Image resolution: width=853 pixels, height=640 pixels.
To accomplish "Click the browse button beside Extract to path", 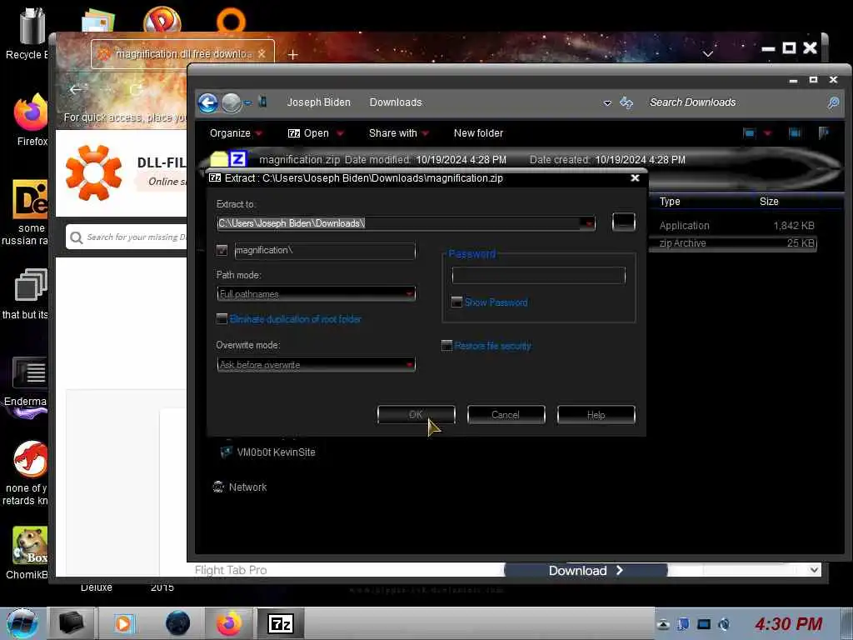I will click(x=623, y=222).
